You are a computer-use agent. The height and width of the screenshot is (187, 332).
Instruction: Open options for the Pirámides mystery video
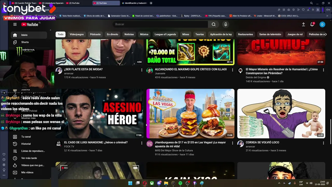tap(323, 70)
